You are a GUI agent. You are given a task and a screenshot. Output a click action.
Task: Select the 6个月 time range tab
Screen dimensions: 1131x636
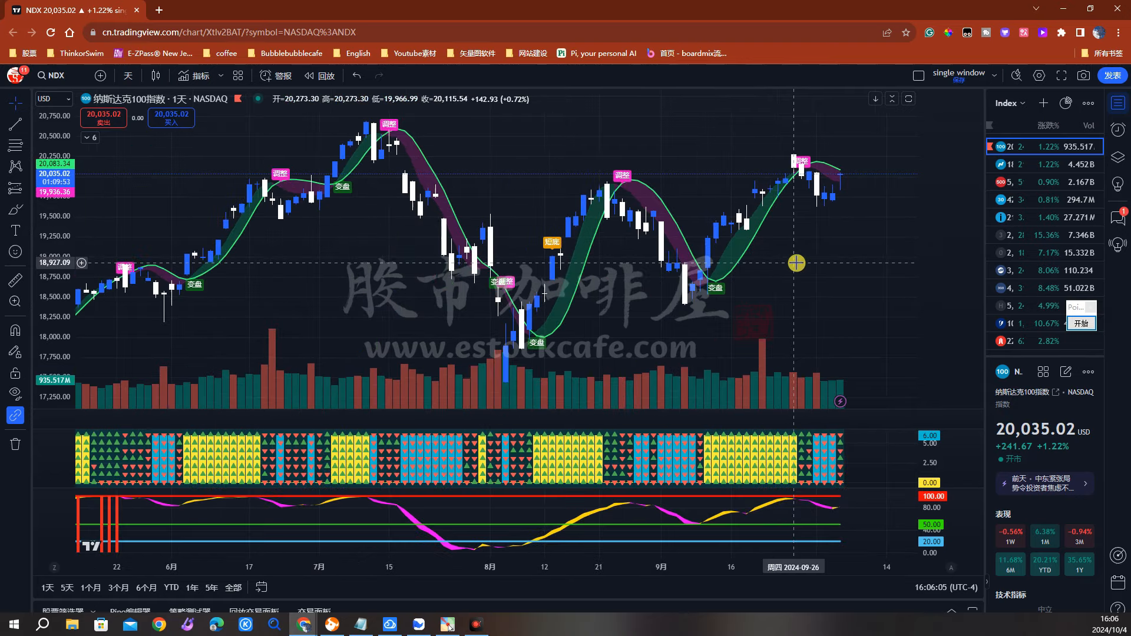146,587
